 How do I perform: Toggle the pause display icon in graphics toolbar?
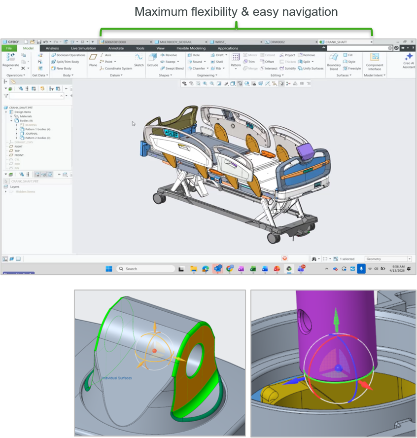pyautogui.click(x=302, y=83)
